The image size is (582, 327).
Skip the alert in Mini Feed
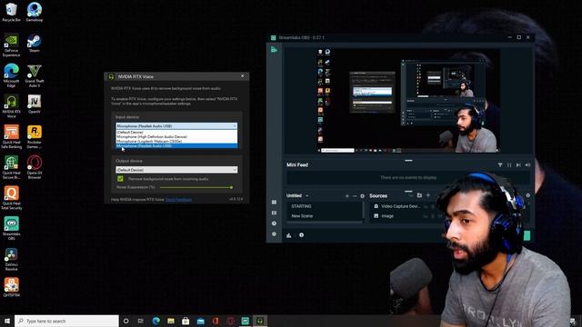(x=518, y=165)
